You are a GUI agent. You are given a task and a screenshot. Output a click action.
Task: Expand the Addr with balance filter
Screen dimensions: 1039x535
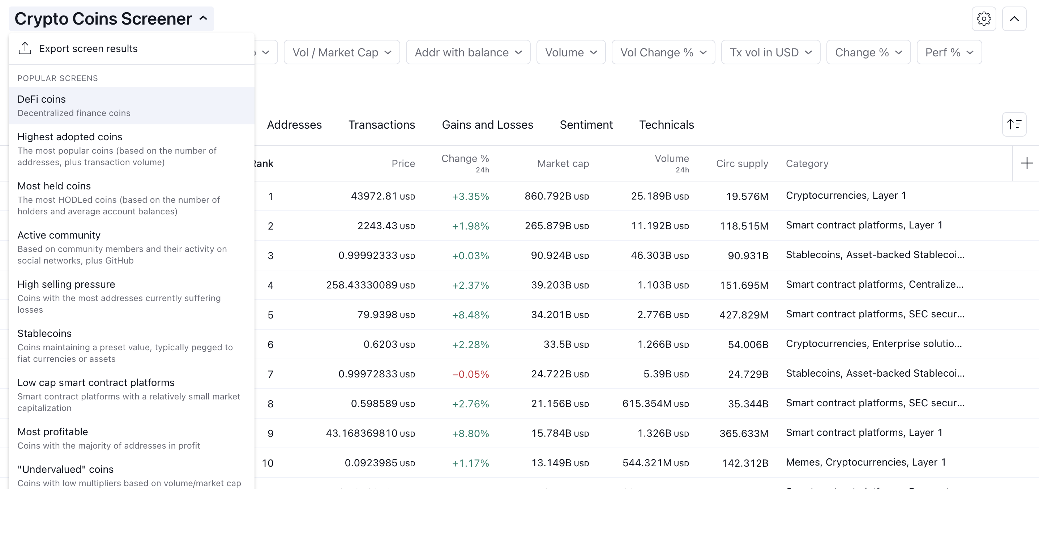pos(468,52)
